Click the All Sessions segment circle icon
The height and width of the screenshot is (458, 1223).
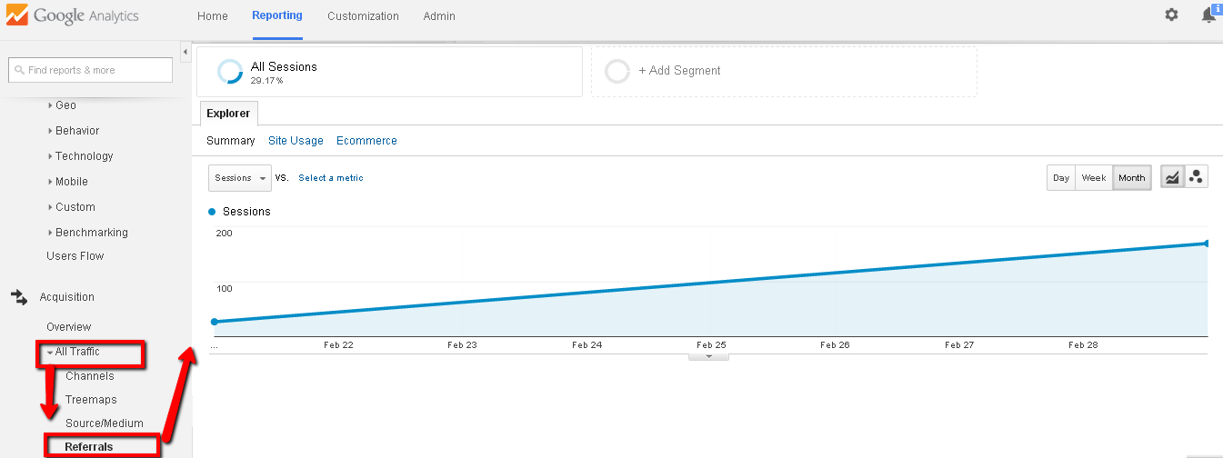(x=230, y=72)
